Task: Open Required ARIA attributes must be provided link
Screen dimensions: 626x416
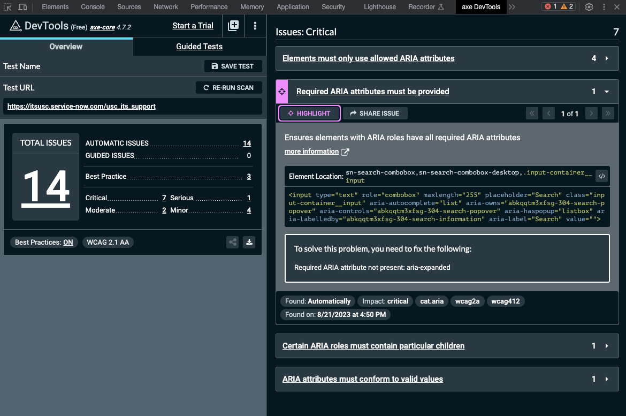Action: tap(372, 92)
